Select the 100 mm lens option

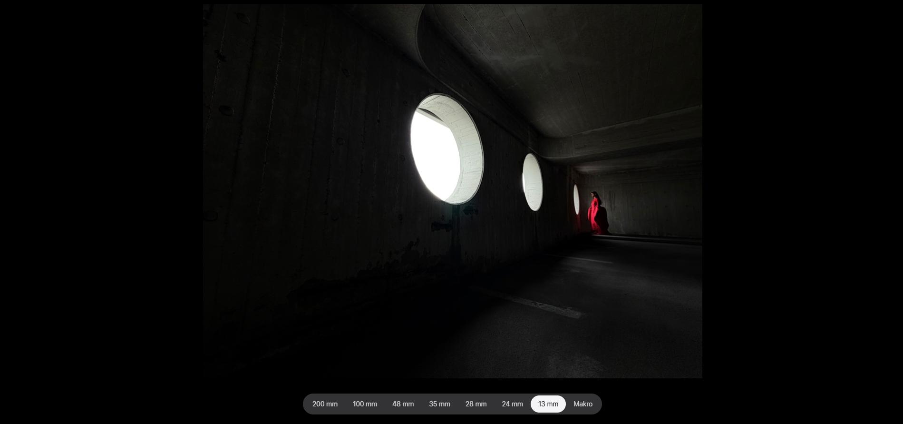[x=365, y=404]
